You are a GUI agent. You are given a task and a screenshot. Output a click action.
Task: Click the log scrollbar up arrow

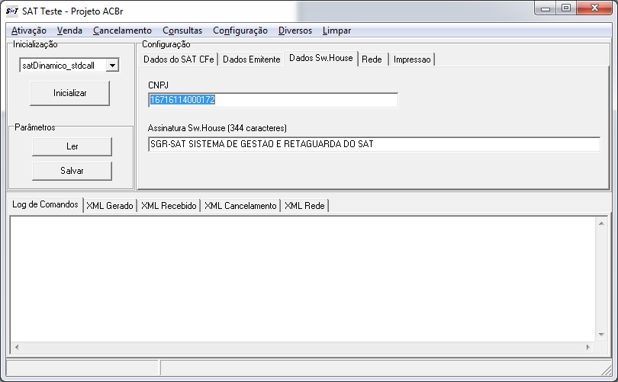tap(601, 223)
